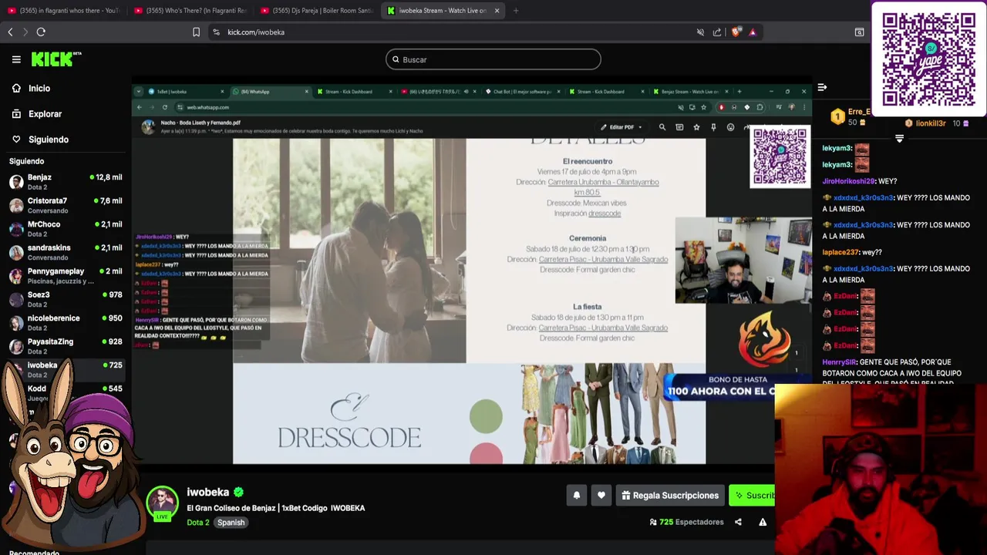Click JiroHorikoshi29 username in chat
The height and width of the screenshot is (555, 987).
848,181
